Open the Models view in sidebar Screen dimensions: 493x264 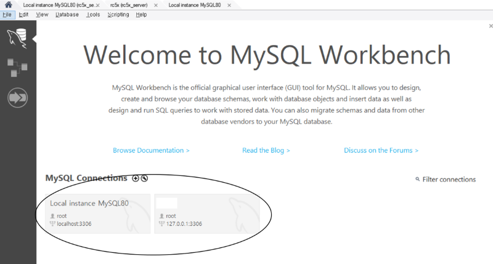point(17,68)
